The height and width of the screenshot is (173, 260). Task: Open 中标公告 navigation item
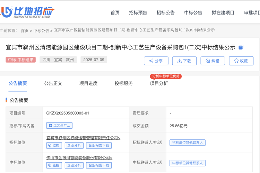pos(193,12)
